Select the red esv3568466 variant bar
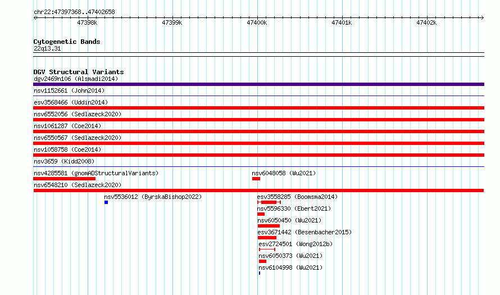 click(258, 108)
